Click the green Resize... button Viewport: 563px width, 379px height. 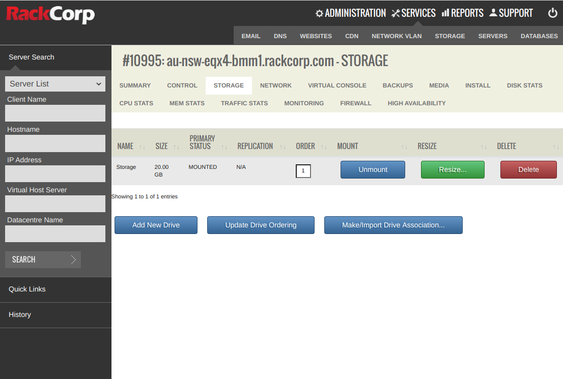click(453, 170)
